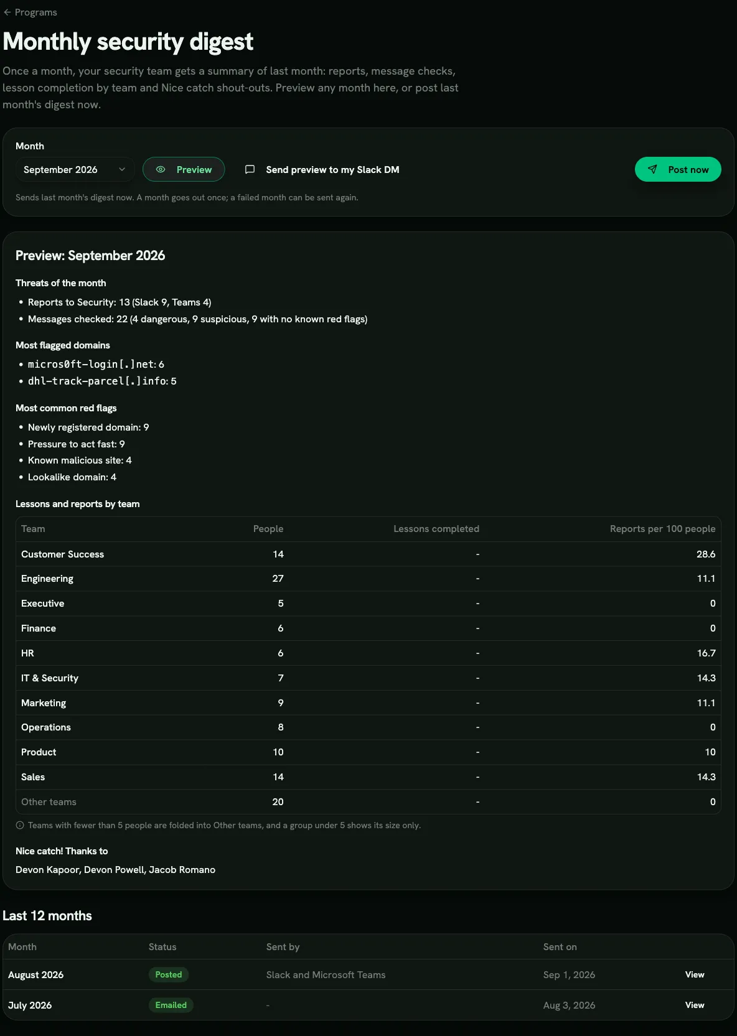Click the Lessons completed column header

coord(436,529)
